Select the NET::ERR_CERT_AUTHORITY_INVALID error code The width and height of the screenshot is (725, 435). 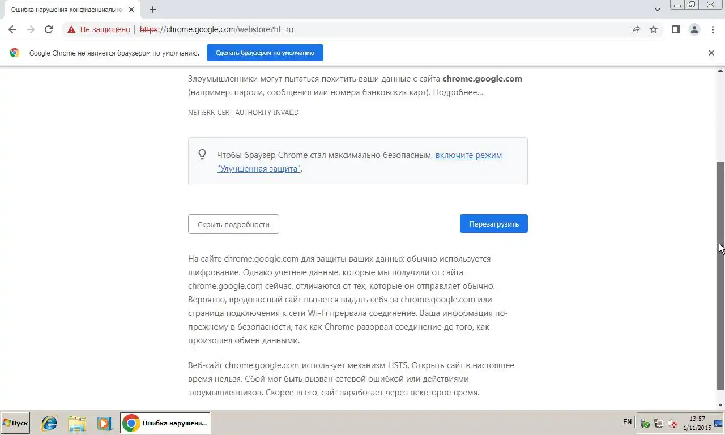click(x=243, y=113)
